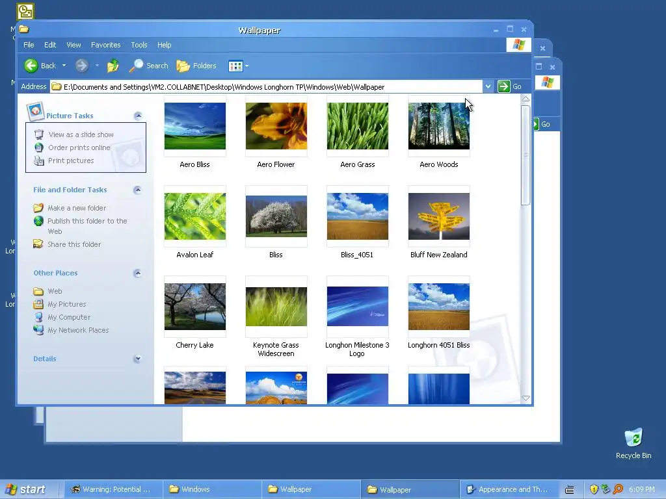Click the green Go button
The height and width of the screenshot is (499, 666).
tap(510, 86)
